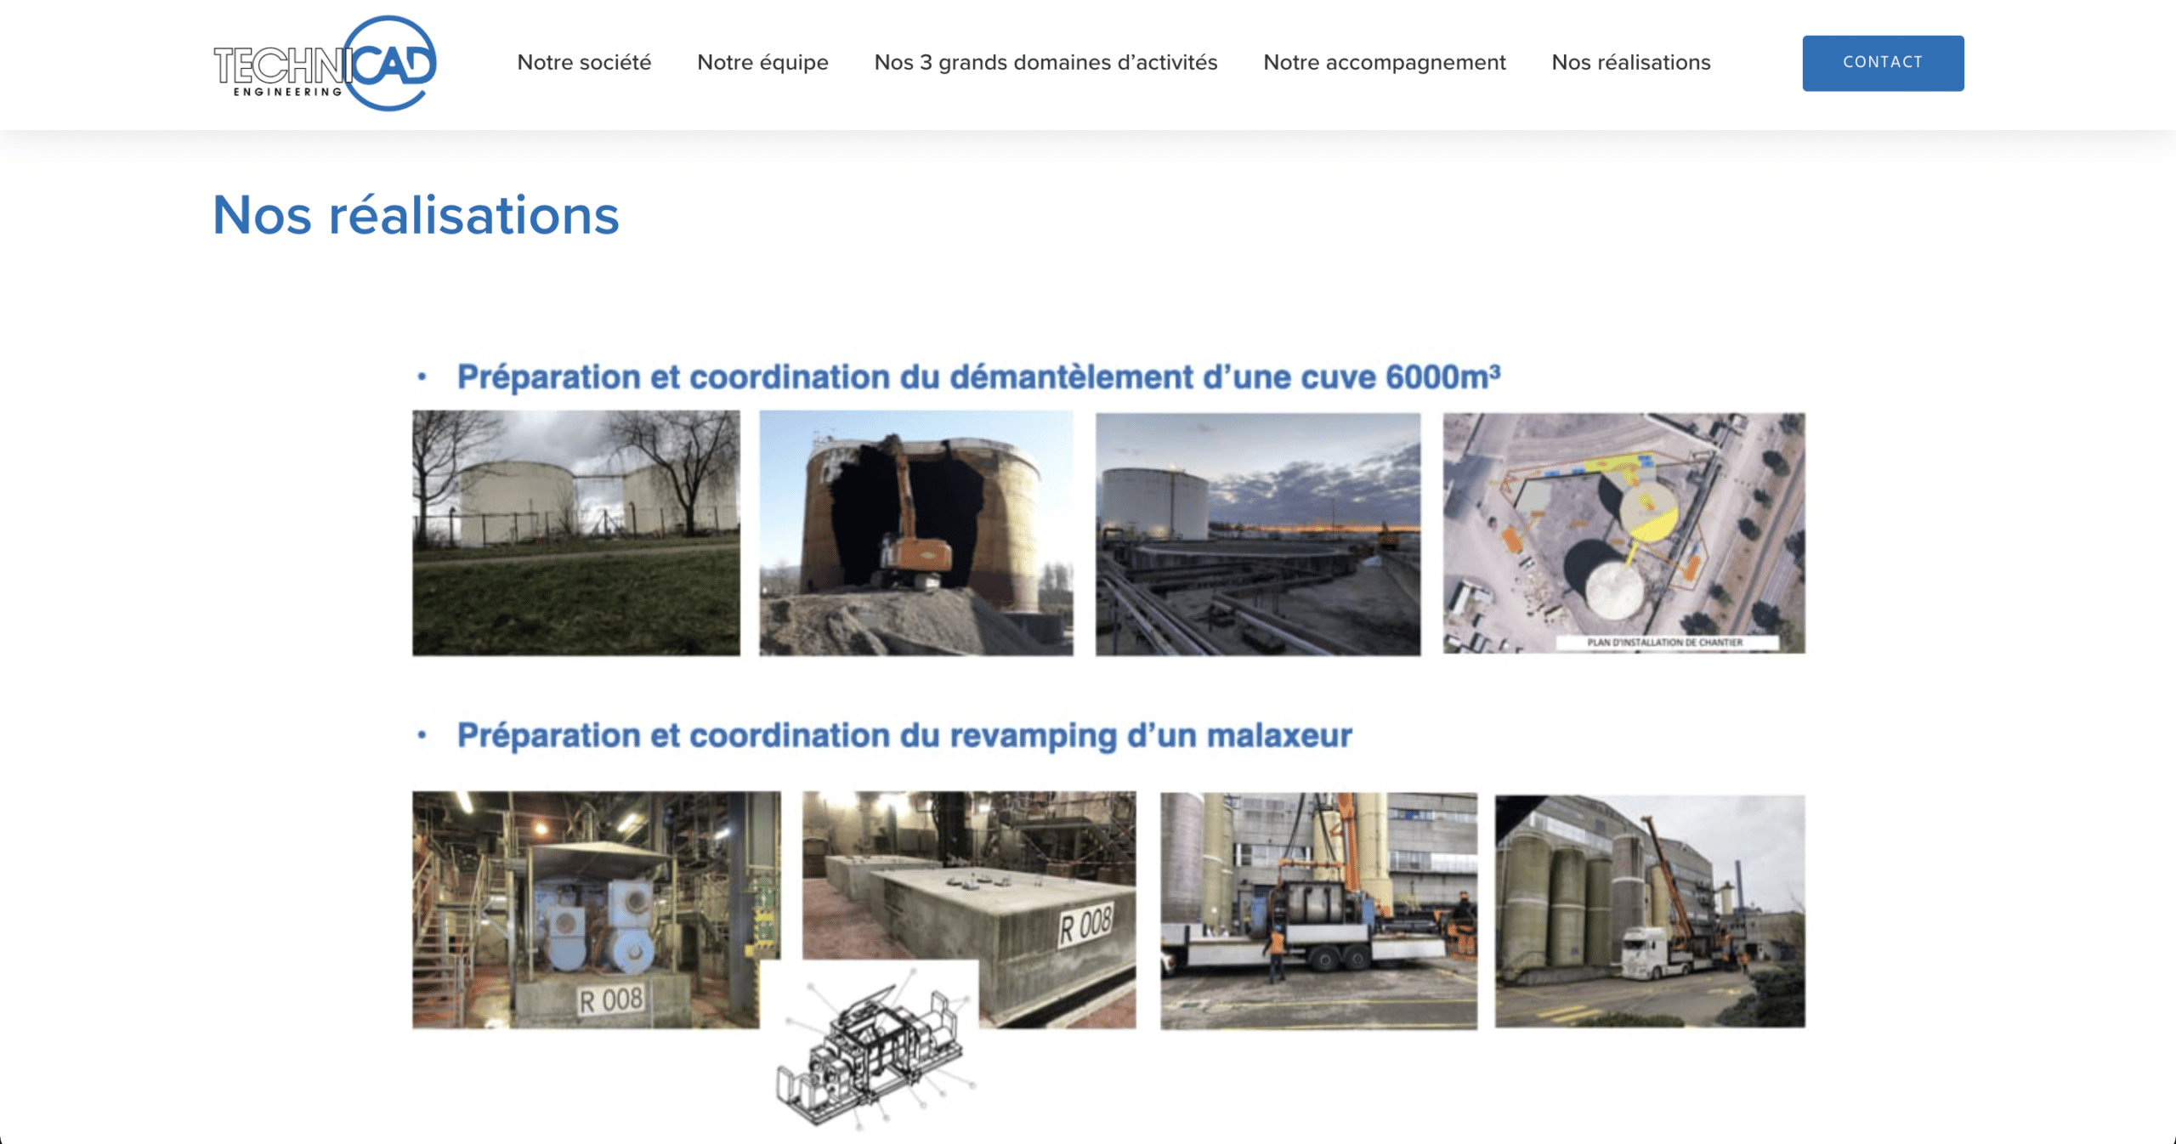Screen dimensions: 2176x1144
Task: Click the Nos réalisations page heading
Action: pyautogui.click(x=416, y=215)
